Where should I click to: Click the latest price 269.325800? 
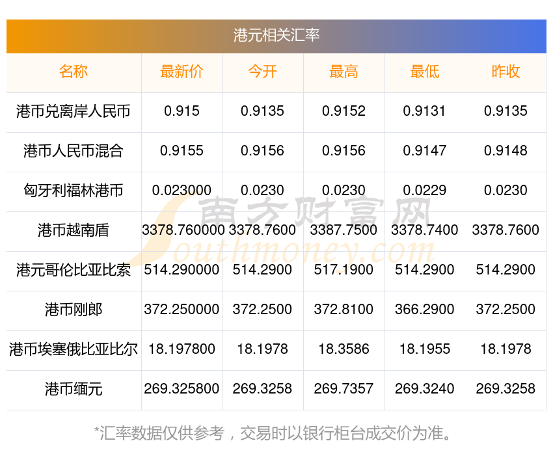click(x=182, y=389)
